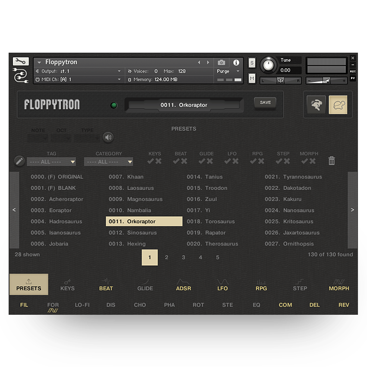The image size is (367, 367).
Task: Click the green status LED
Action: pos(114,105)
